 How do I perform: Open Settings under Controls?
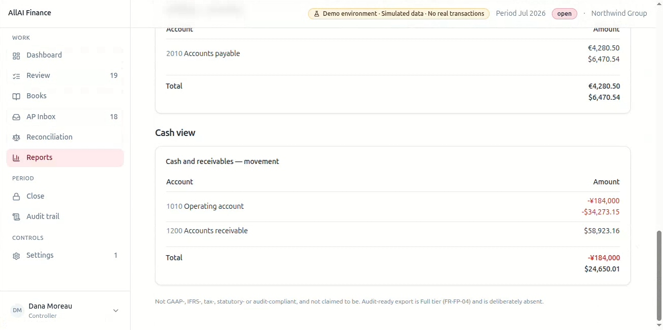(x=65, y=255)
